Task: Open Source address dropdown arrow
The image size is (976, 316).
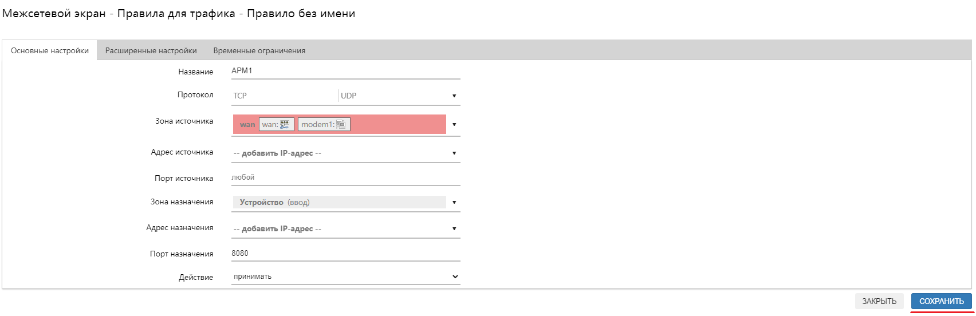Action: click(454, 153)
